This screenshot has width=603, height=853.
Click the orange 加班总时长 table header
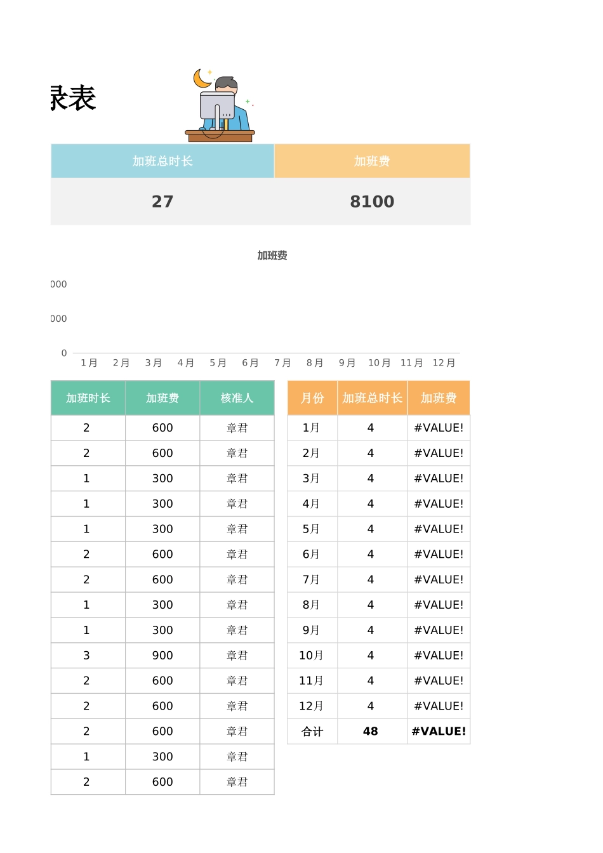[372, 398]
